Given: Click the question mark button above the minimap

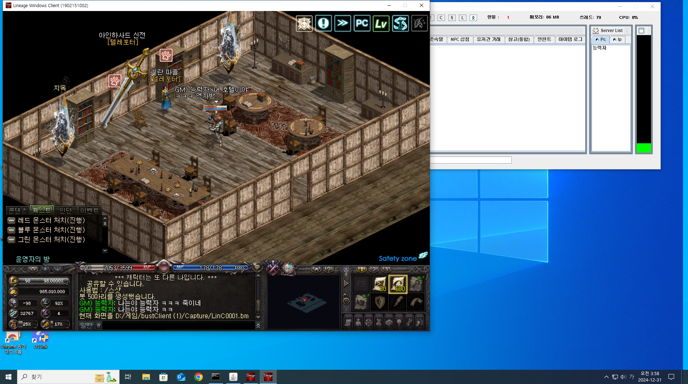Looking at the screenshot, I should pos(329,270).
